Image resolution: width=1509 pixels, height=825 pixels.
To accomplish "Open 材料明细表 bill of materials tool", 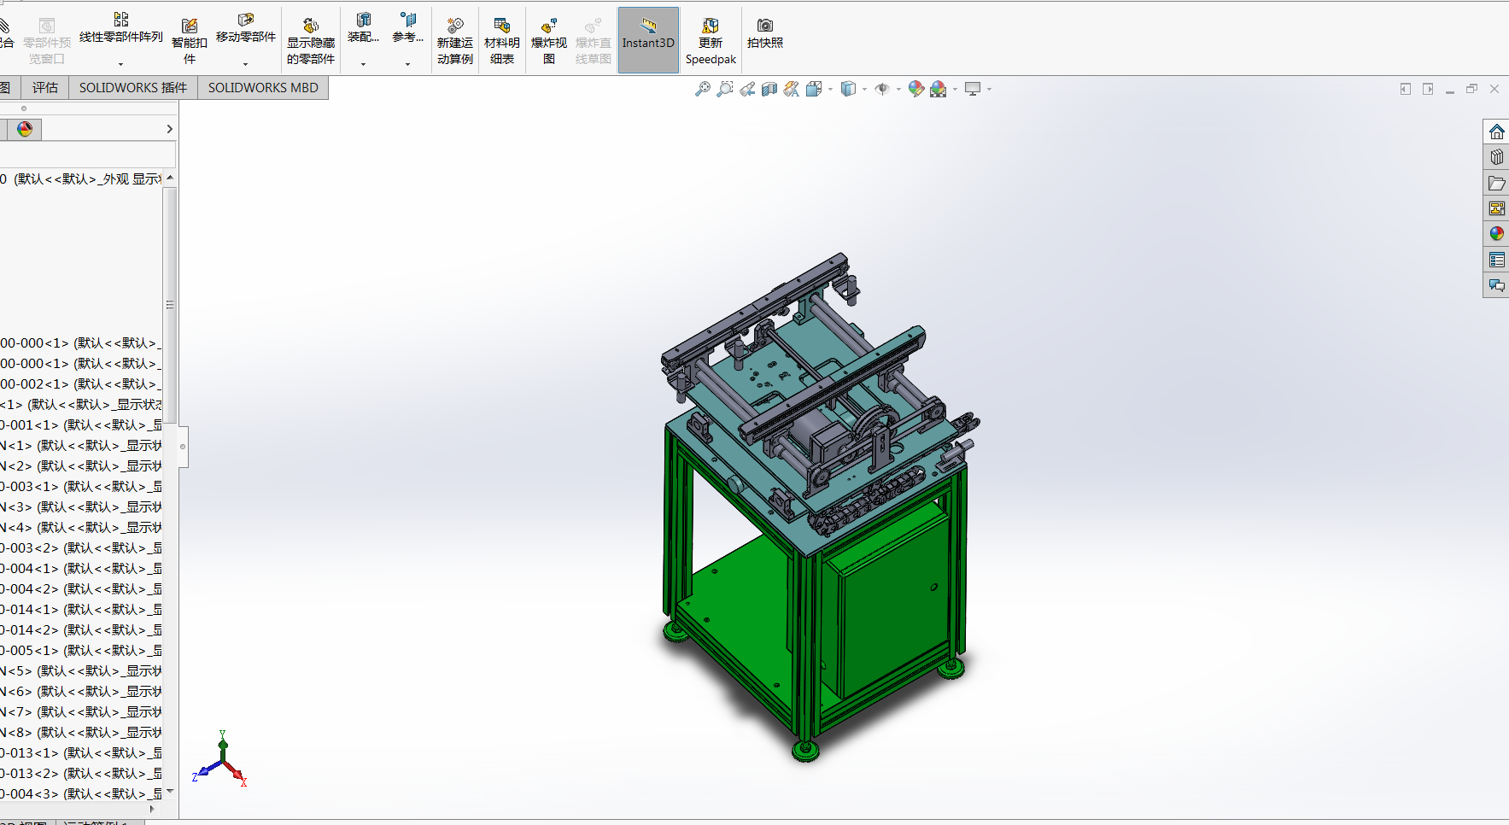I will (501, 40).
